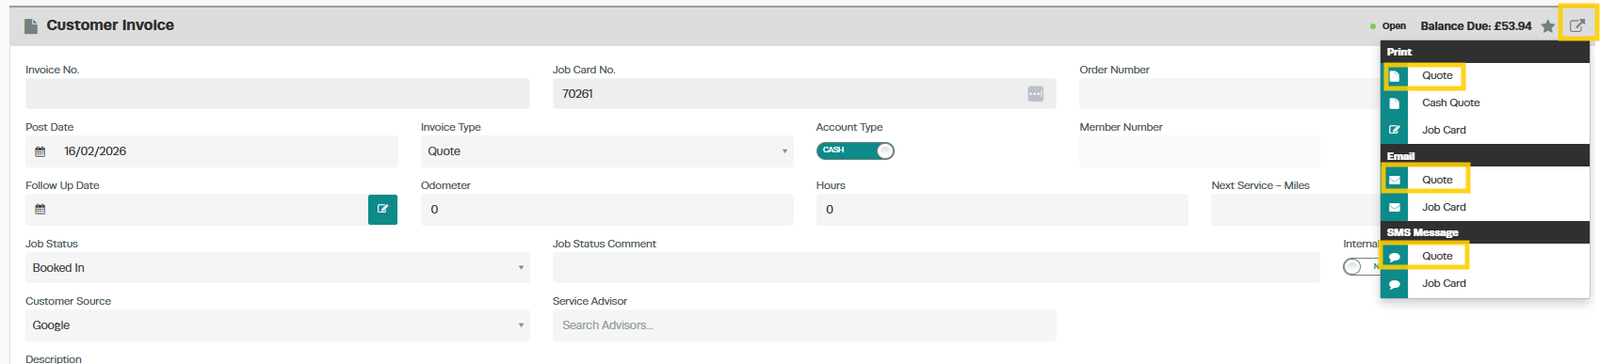The width and height of the screenshot is (1600, 364).
Task: Open the Customer Source dropdown
Action: pos(277,325)
